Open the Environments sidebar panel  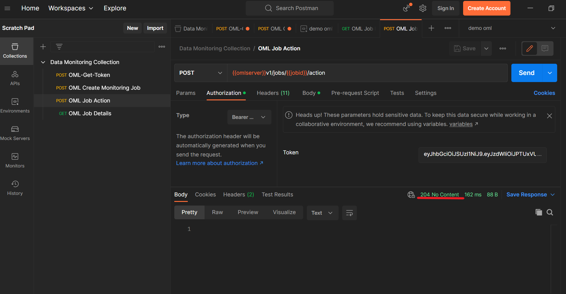pyautogui.click(x=15, y=106)
